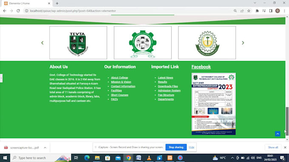
Task: Open the zoom magnifier in address bar
Action: pyautogui.click(x=235, y=11)
